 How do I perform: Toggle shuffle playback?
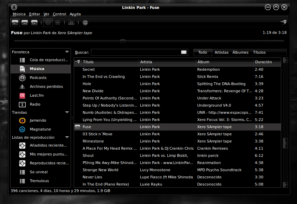click(x=58, y=23)
